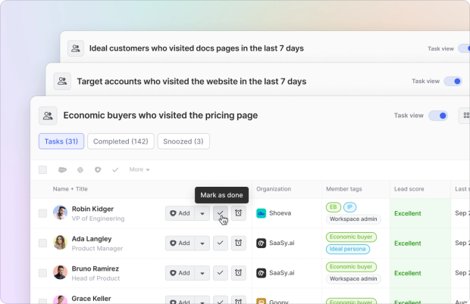Open Grace Keller's profile name
470x304 pixels.
[91, 298]
